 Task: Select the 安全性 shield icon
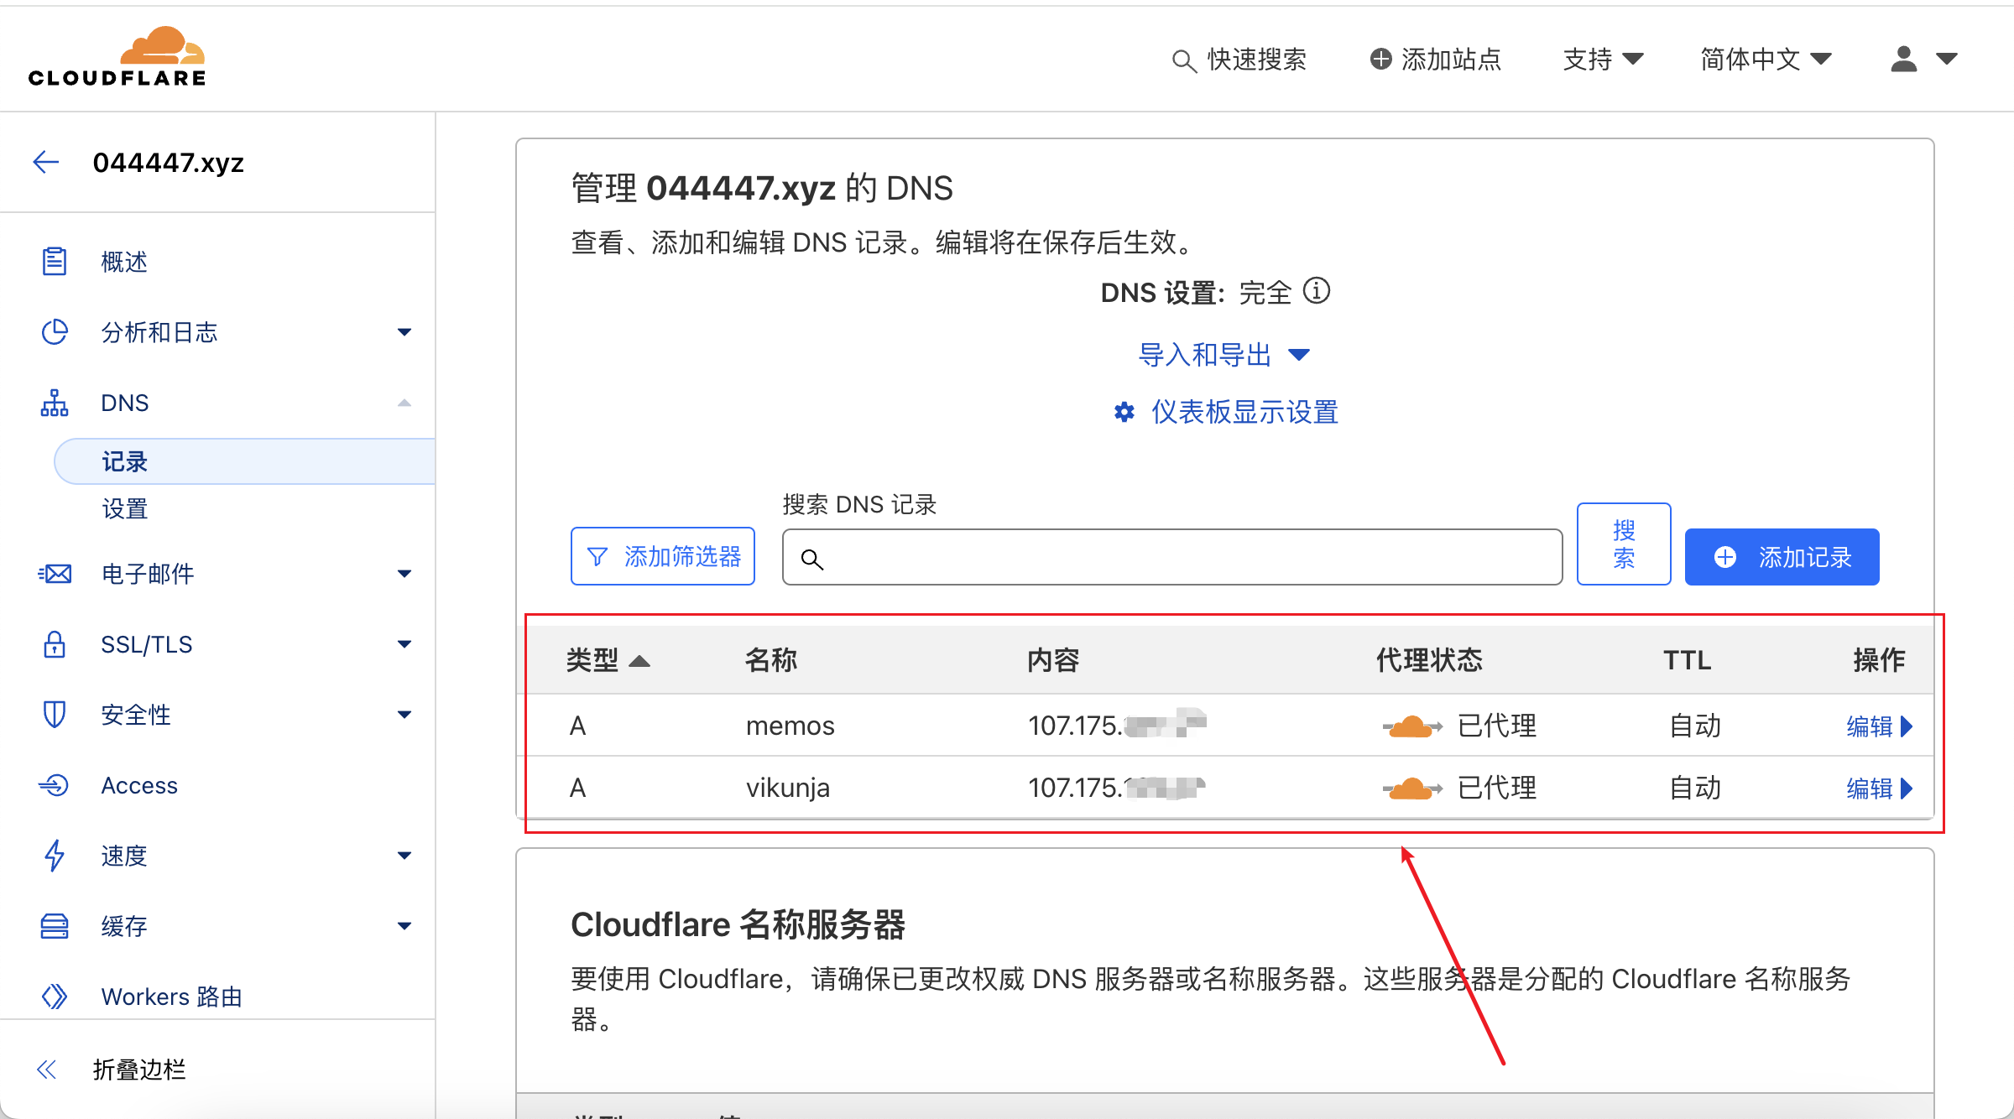coord(54,715)
